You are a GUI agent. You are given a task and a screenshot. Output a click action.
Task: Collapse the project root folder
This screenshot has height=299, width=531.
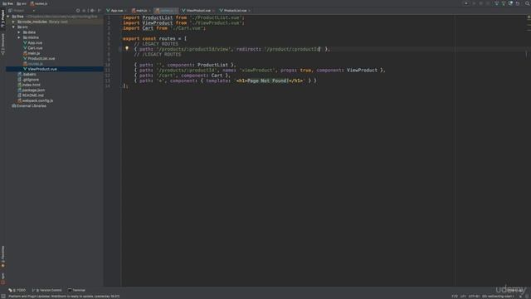(x=8, y=17)
